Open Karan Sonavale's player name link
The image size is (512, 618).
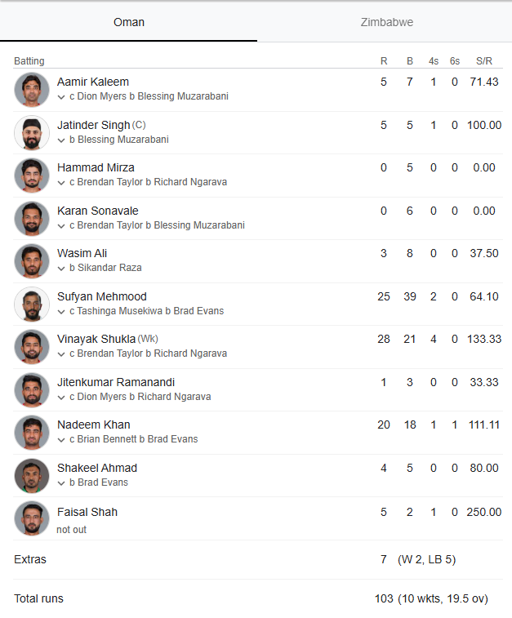[x=96, y=211]
